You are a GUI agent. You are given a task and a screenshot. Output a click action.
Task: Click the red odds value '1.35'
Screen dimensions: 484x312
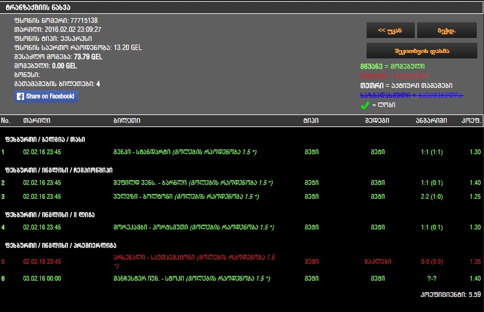tap(475, 261)
